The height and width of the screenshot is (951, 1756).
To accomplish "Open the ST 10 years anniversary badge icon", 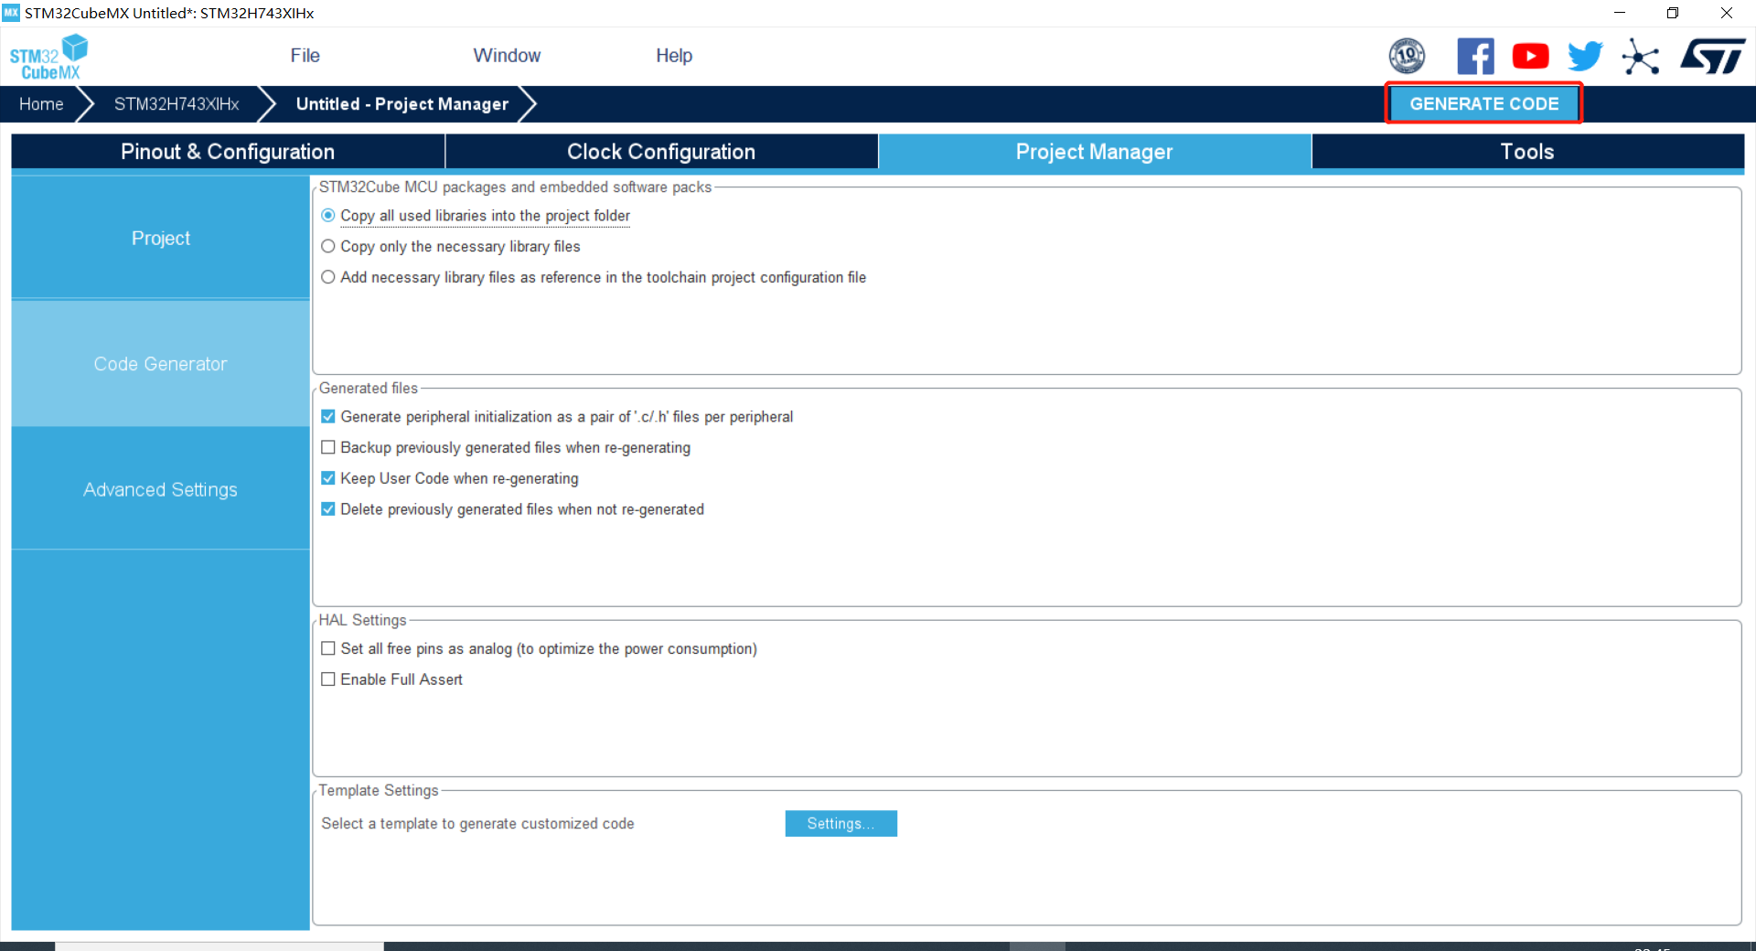I will (1407, 56).
